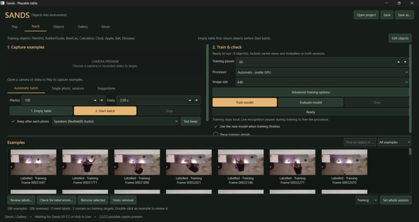Go to the Objects tab
This screenshot has height=222, width=419.
pyautogui.click(x=59, y=26)
